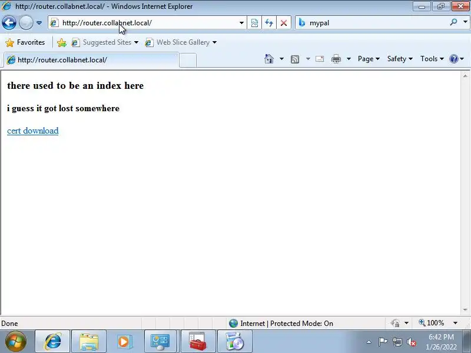Open the Suggested Sites dropdown

[105, 42]
